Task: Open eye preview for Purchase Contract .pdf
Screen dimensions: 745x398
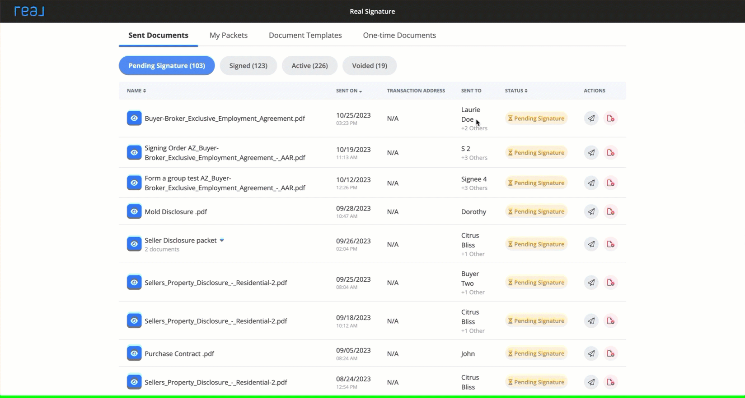Action: point(134,354)
